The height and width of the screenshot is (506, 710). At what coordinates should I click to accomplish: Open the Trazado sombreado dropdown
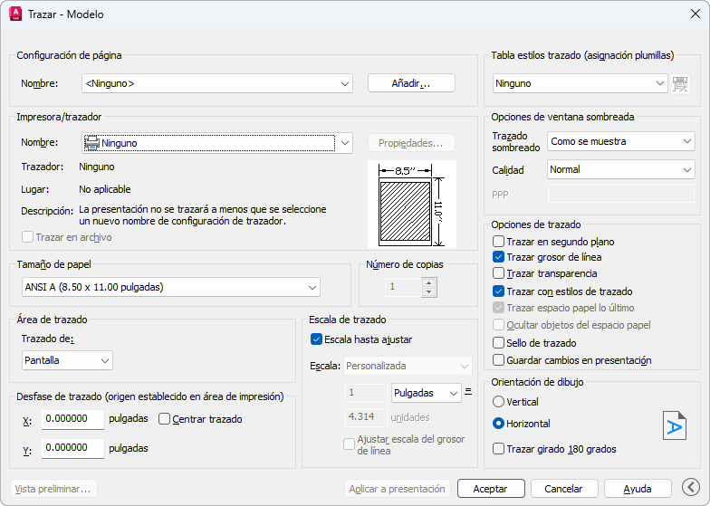click(x=620, y=141)
